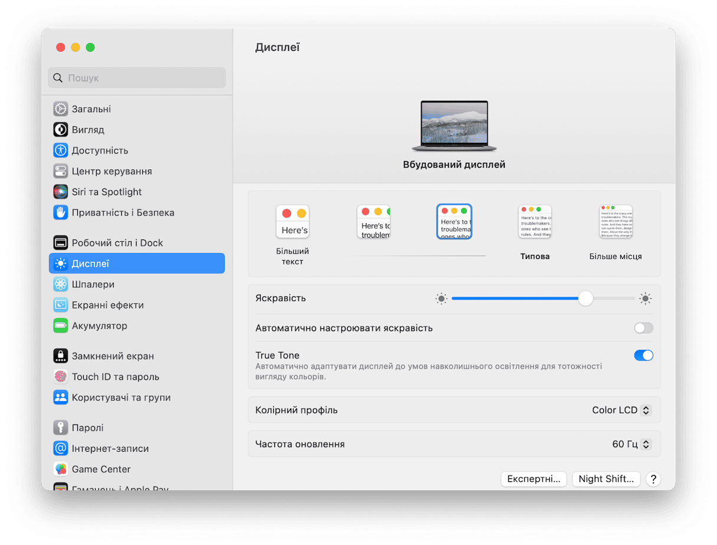The height and width of the screenshot is (545, 717).
Task: Turn off the True Tone toggle
Action: click(x=643, y=355)
